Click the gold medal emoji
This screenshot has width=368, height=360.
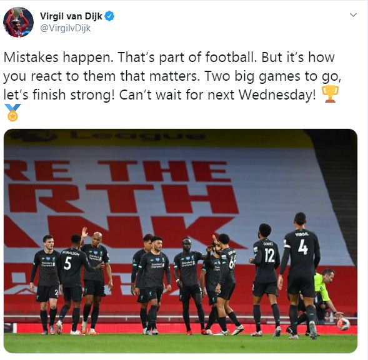[12, 113]
